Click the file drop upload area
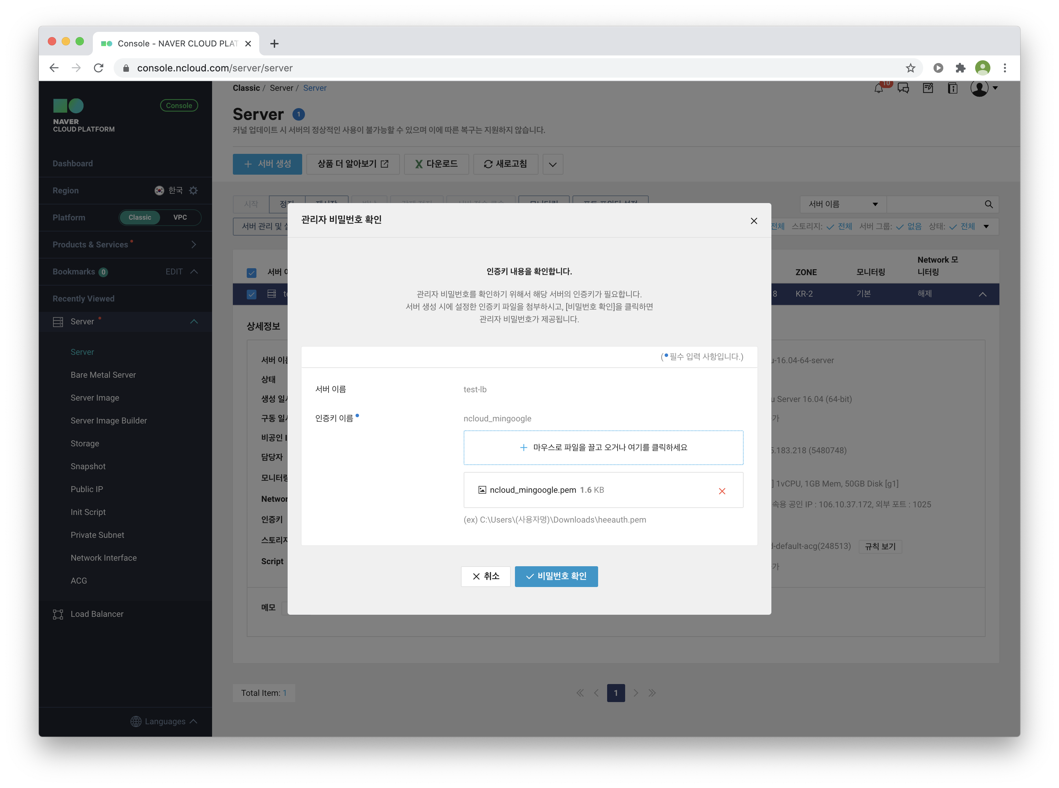The width and height of the screenshot is (1059, 788). click(603, 447)
